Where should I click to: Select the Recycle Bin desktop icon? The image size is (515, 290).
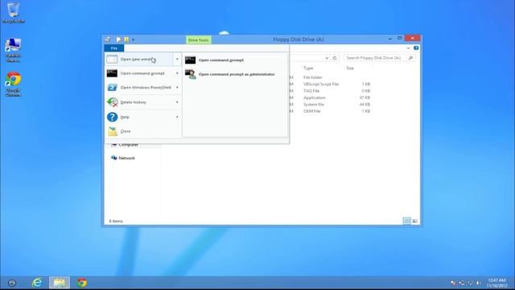[13, 13]
